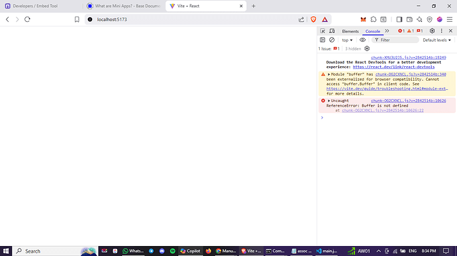Screen dimensions: 457x256
Task: Select the inspect element picker icon
Action: click(323, 31)
